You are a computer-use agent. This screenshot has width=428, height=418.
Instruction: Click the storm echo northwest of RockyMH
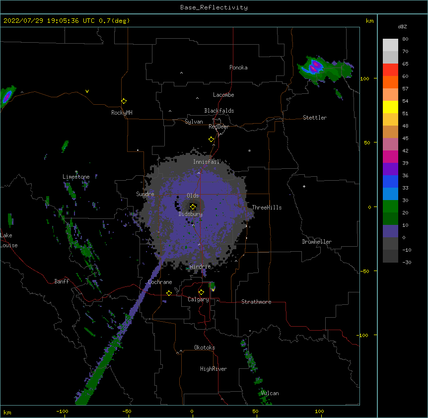pos(7,96)
